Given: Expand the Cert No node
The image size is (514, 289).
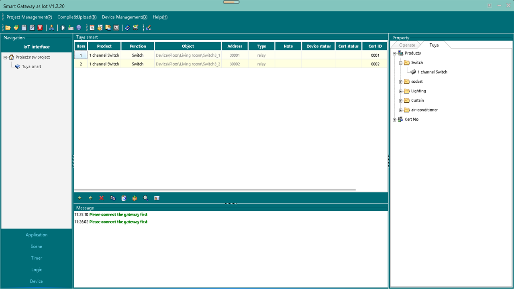Looking at the screenshot, I should [394, 120].
